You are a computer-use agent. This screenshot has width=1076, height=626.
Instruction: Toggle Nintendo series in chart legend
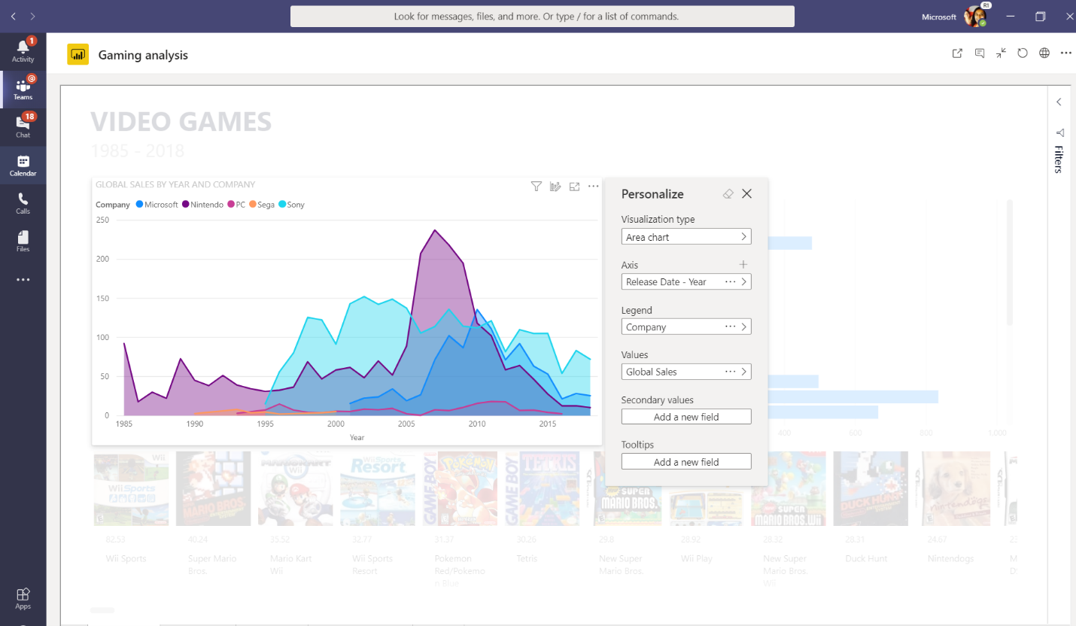click(202, 205)
